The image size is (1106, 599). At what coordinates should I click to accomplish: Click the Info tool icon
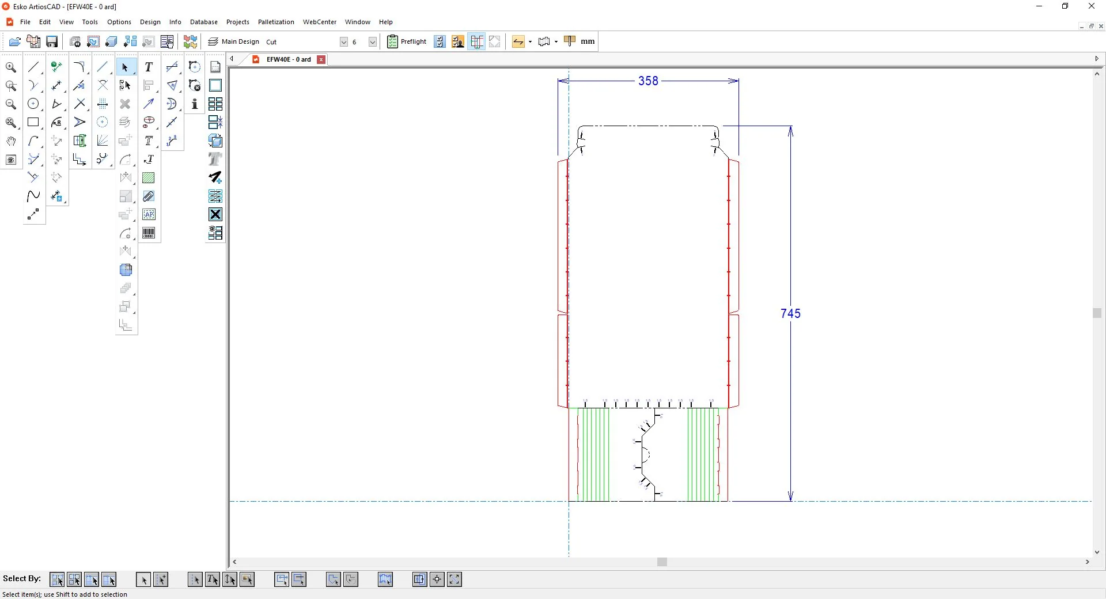click(x=195, y=104)
